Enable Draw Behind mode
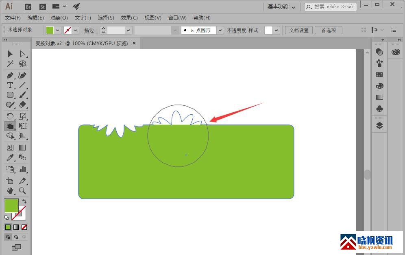Screen dimensions: 405x255 (x=16, y=237)
